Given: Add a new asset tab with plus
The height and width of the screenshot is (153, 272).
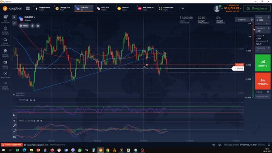Looking at the screenshot, I should (x=183, y=8).
